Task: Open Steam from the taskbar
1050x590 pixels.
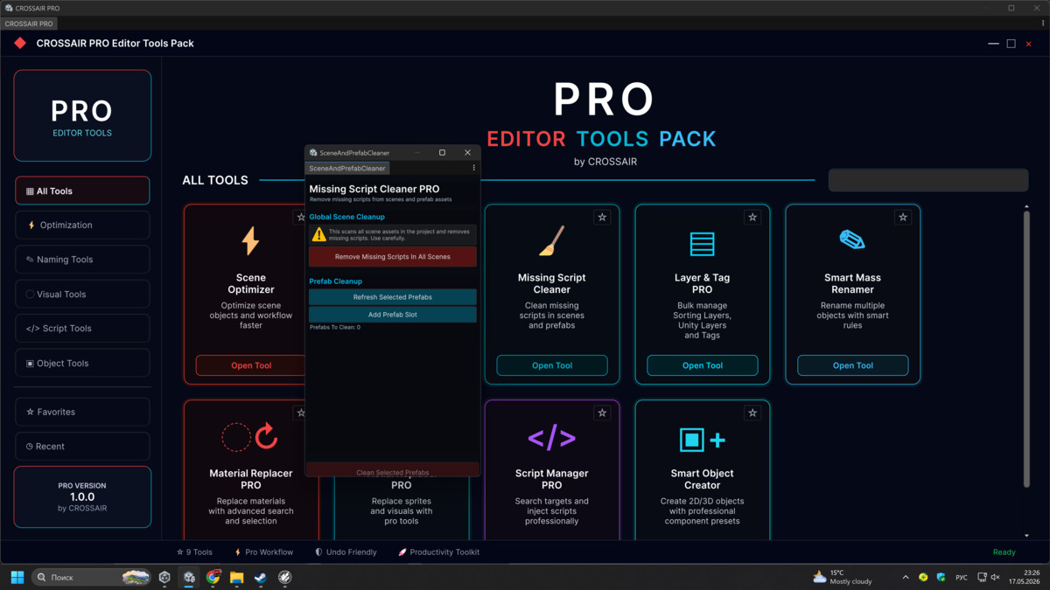Action: pyautogui.click(x=261, y=577)
